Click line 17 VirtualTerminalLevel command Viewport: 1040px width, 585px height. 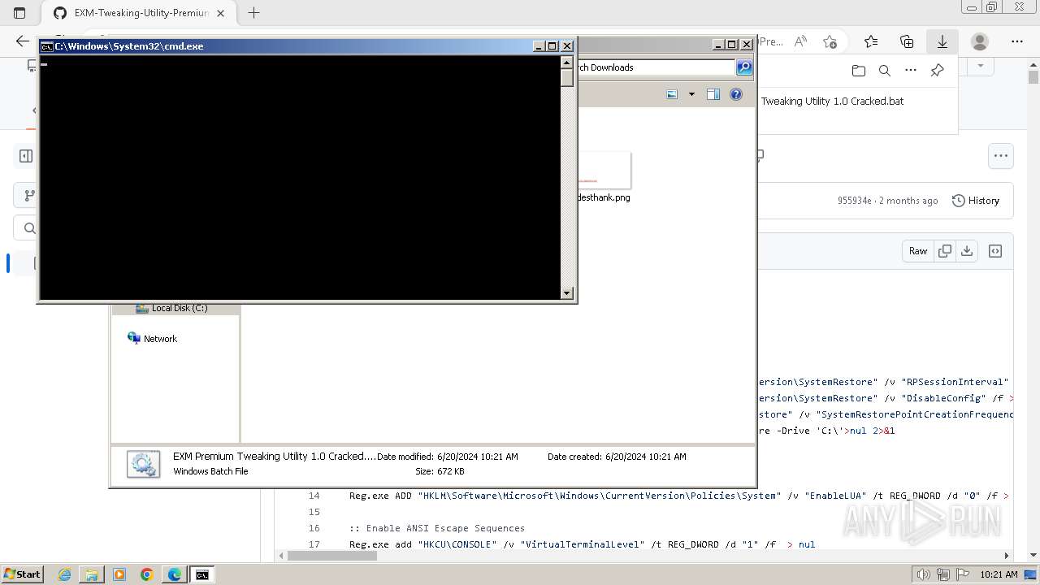coord(582,544)
